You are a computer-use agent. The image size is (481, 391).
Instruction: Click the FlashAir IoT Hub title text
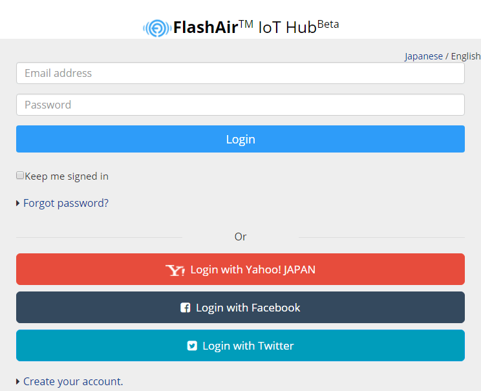pyautogui.click(x=244, y=28)
